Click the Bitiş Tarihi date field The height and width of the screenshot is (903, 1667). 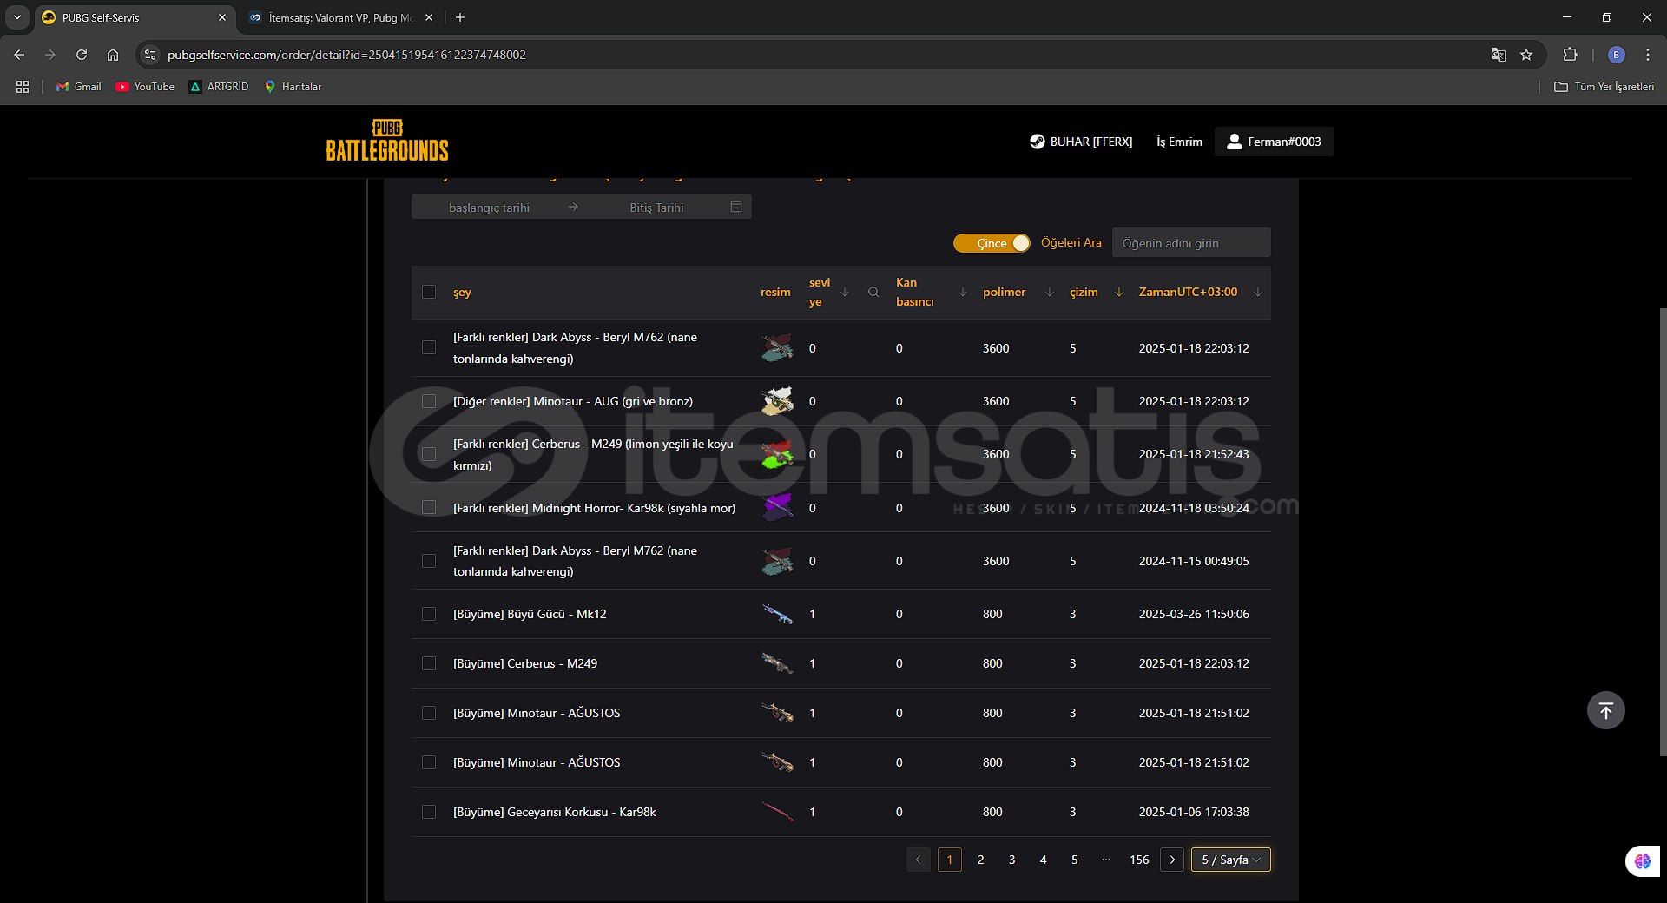pos(656,208)
